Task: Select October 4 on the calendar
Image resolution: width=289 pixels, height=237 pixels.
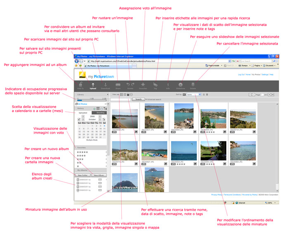Action: [104, 126]
